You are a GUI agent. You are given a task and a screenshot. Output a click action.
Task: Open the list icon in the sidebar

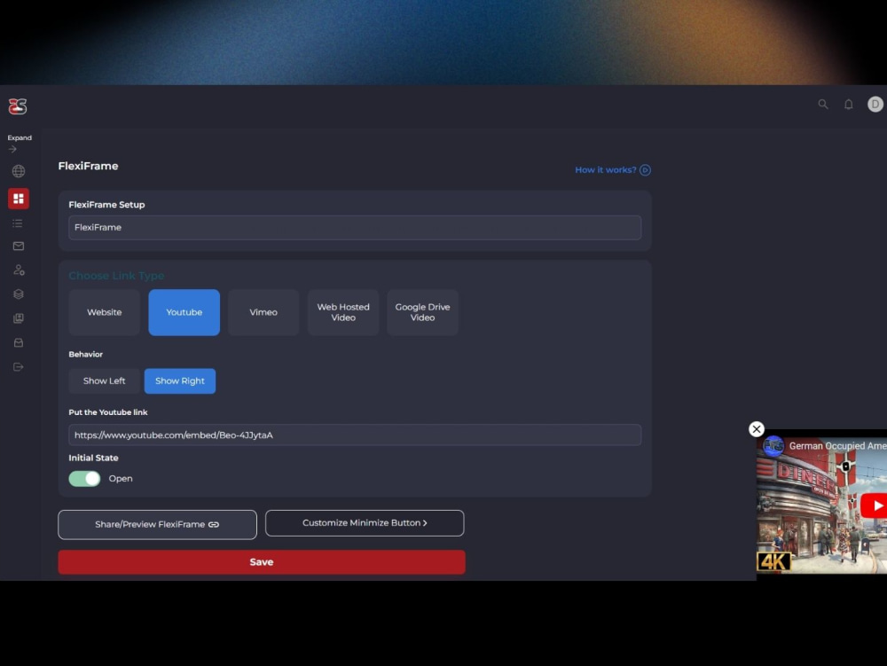point(18,223)
